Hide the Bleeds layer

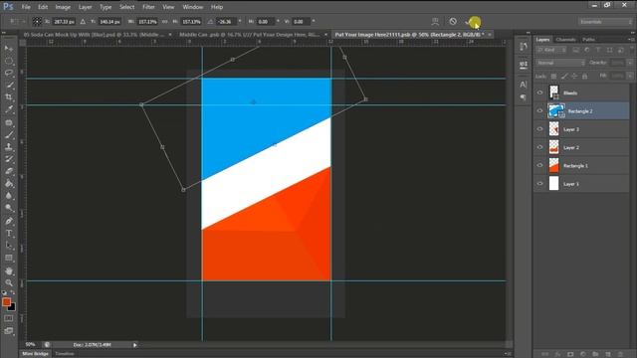(539, 92)
